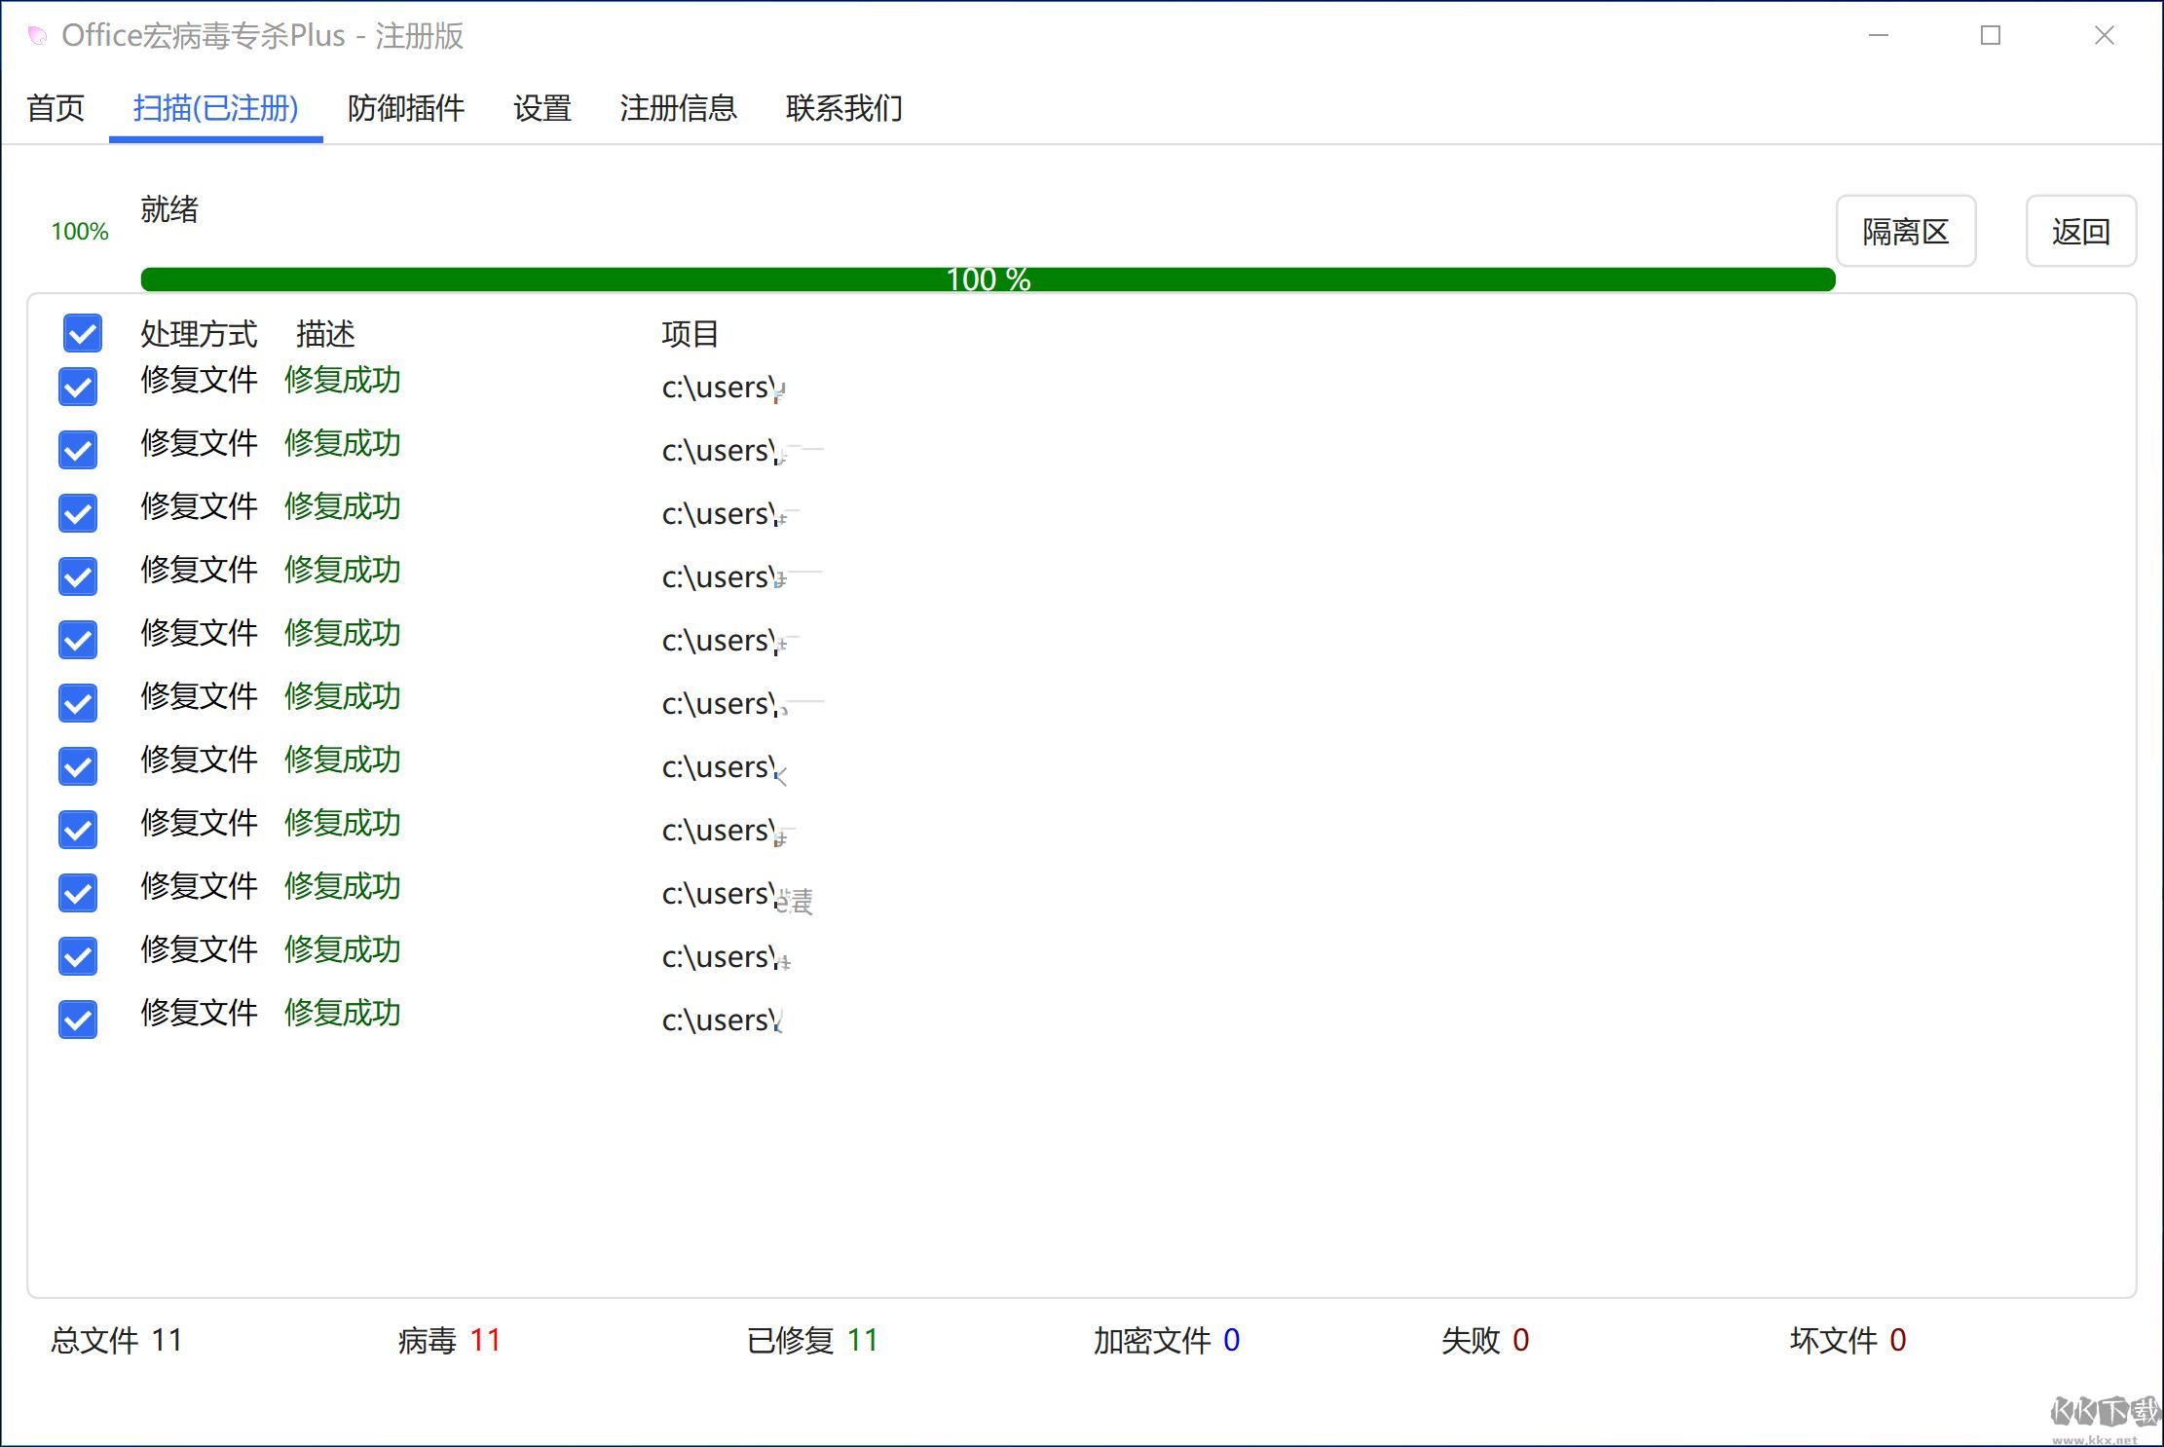This screenshot has width=2164, height=1447.
Task: Uncheck the last 修复文件 row checkbox
Action: (78, 1020)
